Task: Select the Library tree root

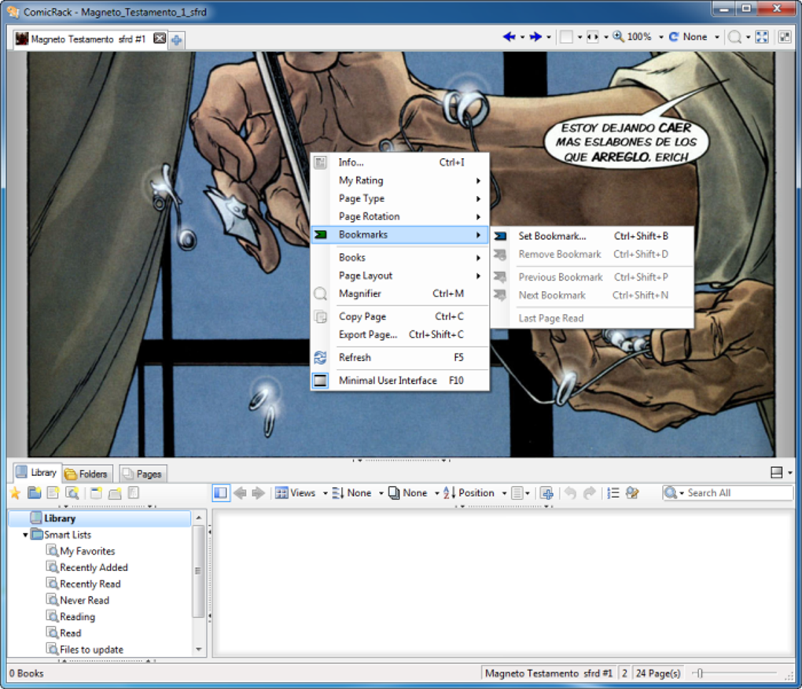Action: click(101, 518)
